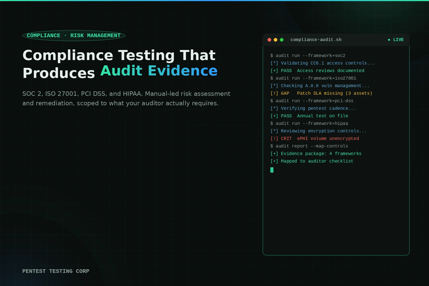Click the 'Evidence package: 4 frameworks' line
The height and width of the screenshot is (286, 429).
[316, 154]
